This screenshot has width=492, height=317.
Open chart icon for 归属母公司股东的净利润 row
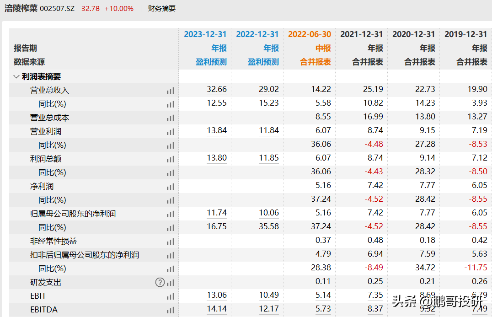pyautogui.click(x=171, y=215)
